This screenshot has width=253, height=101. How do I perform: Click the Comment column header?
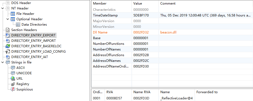(206, 4)
